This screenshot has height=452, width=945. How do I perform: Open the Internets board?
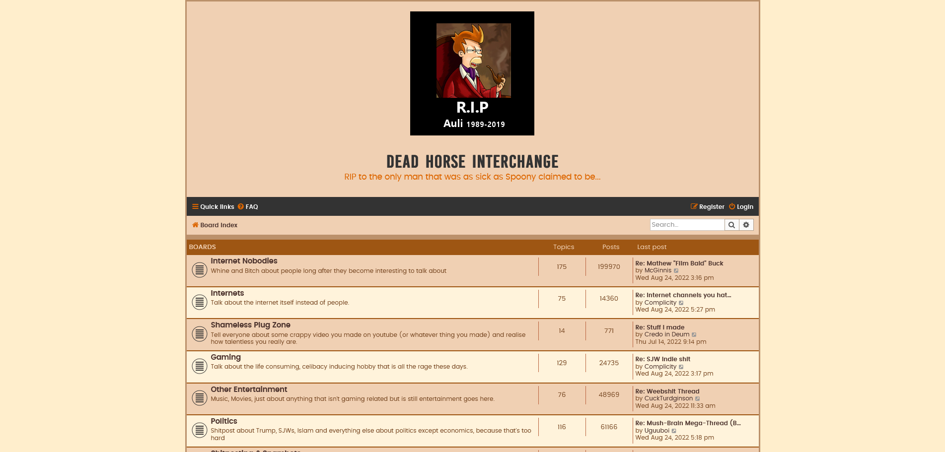pyautogui.click(x=227, y=293)
